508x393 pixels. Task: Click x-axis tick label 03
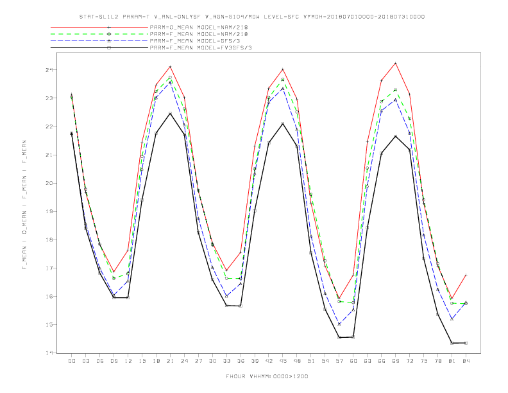coord(85,361)
